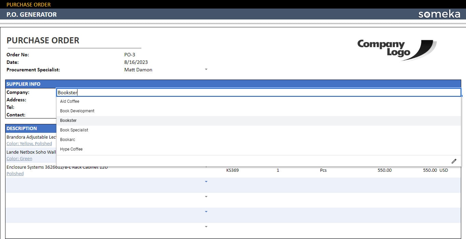
Task: Click the PURCHASE ORDER label in the top bar
Action: click(29, 4)
